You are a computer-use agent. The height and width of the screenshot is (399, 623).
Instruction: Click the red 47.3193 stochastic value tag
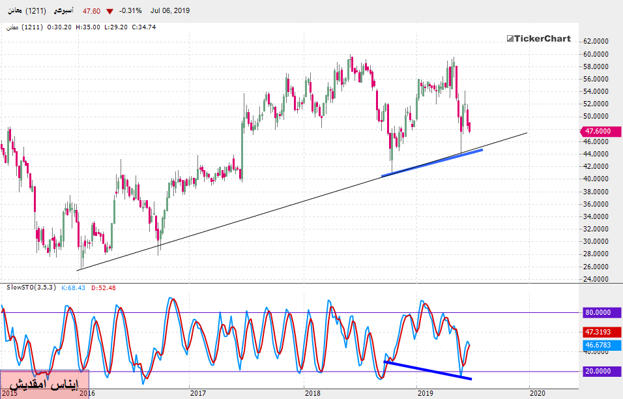pos(598,331)
